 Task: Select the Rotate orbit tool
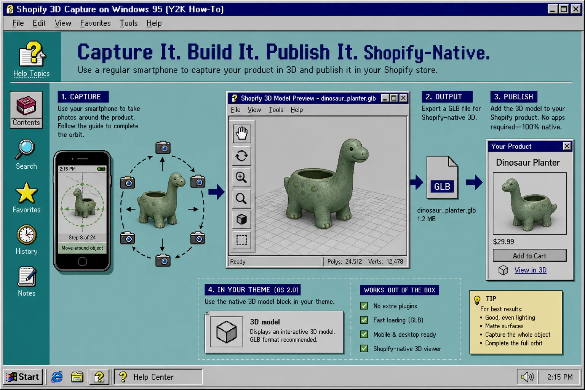point(241,155)
